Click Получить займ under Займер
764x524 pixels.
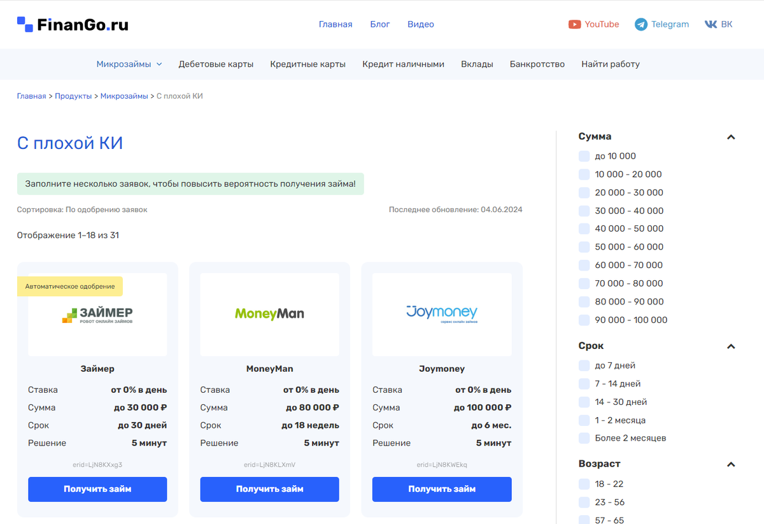pos(97,489)
